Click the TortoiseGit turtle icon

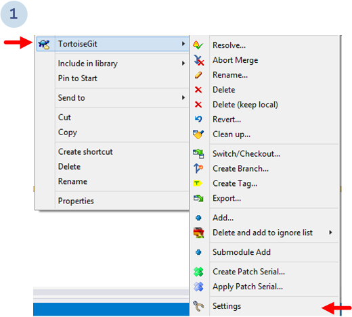(x=44, y=44)
